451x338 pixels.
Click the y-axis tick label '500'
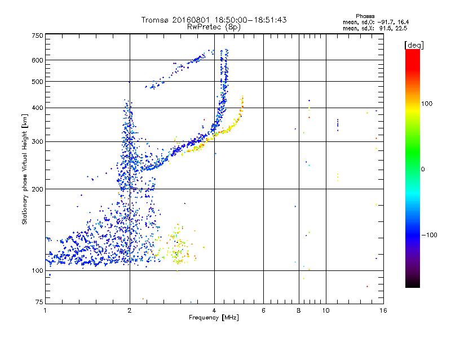tap(37, 82)
